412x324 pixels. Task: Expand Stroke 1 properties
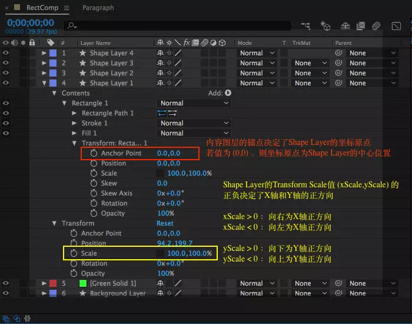pos(74,123)
